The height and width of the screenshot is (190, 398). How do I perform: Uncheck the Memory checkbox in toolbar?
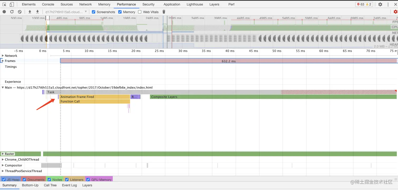click(120, 12)
